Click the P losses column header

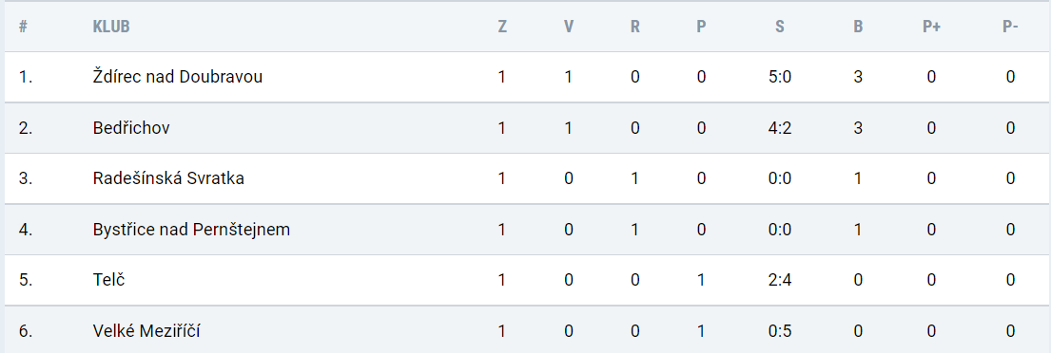click(x=701, y=27)
